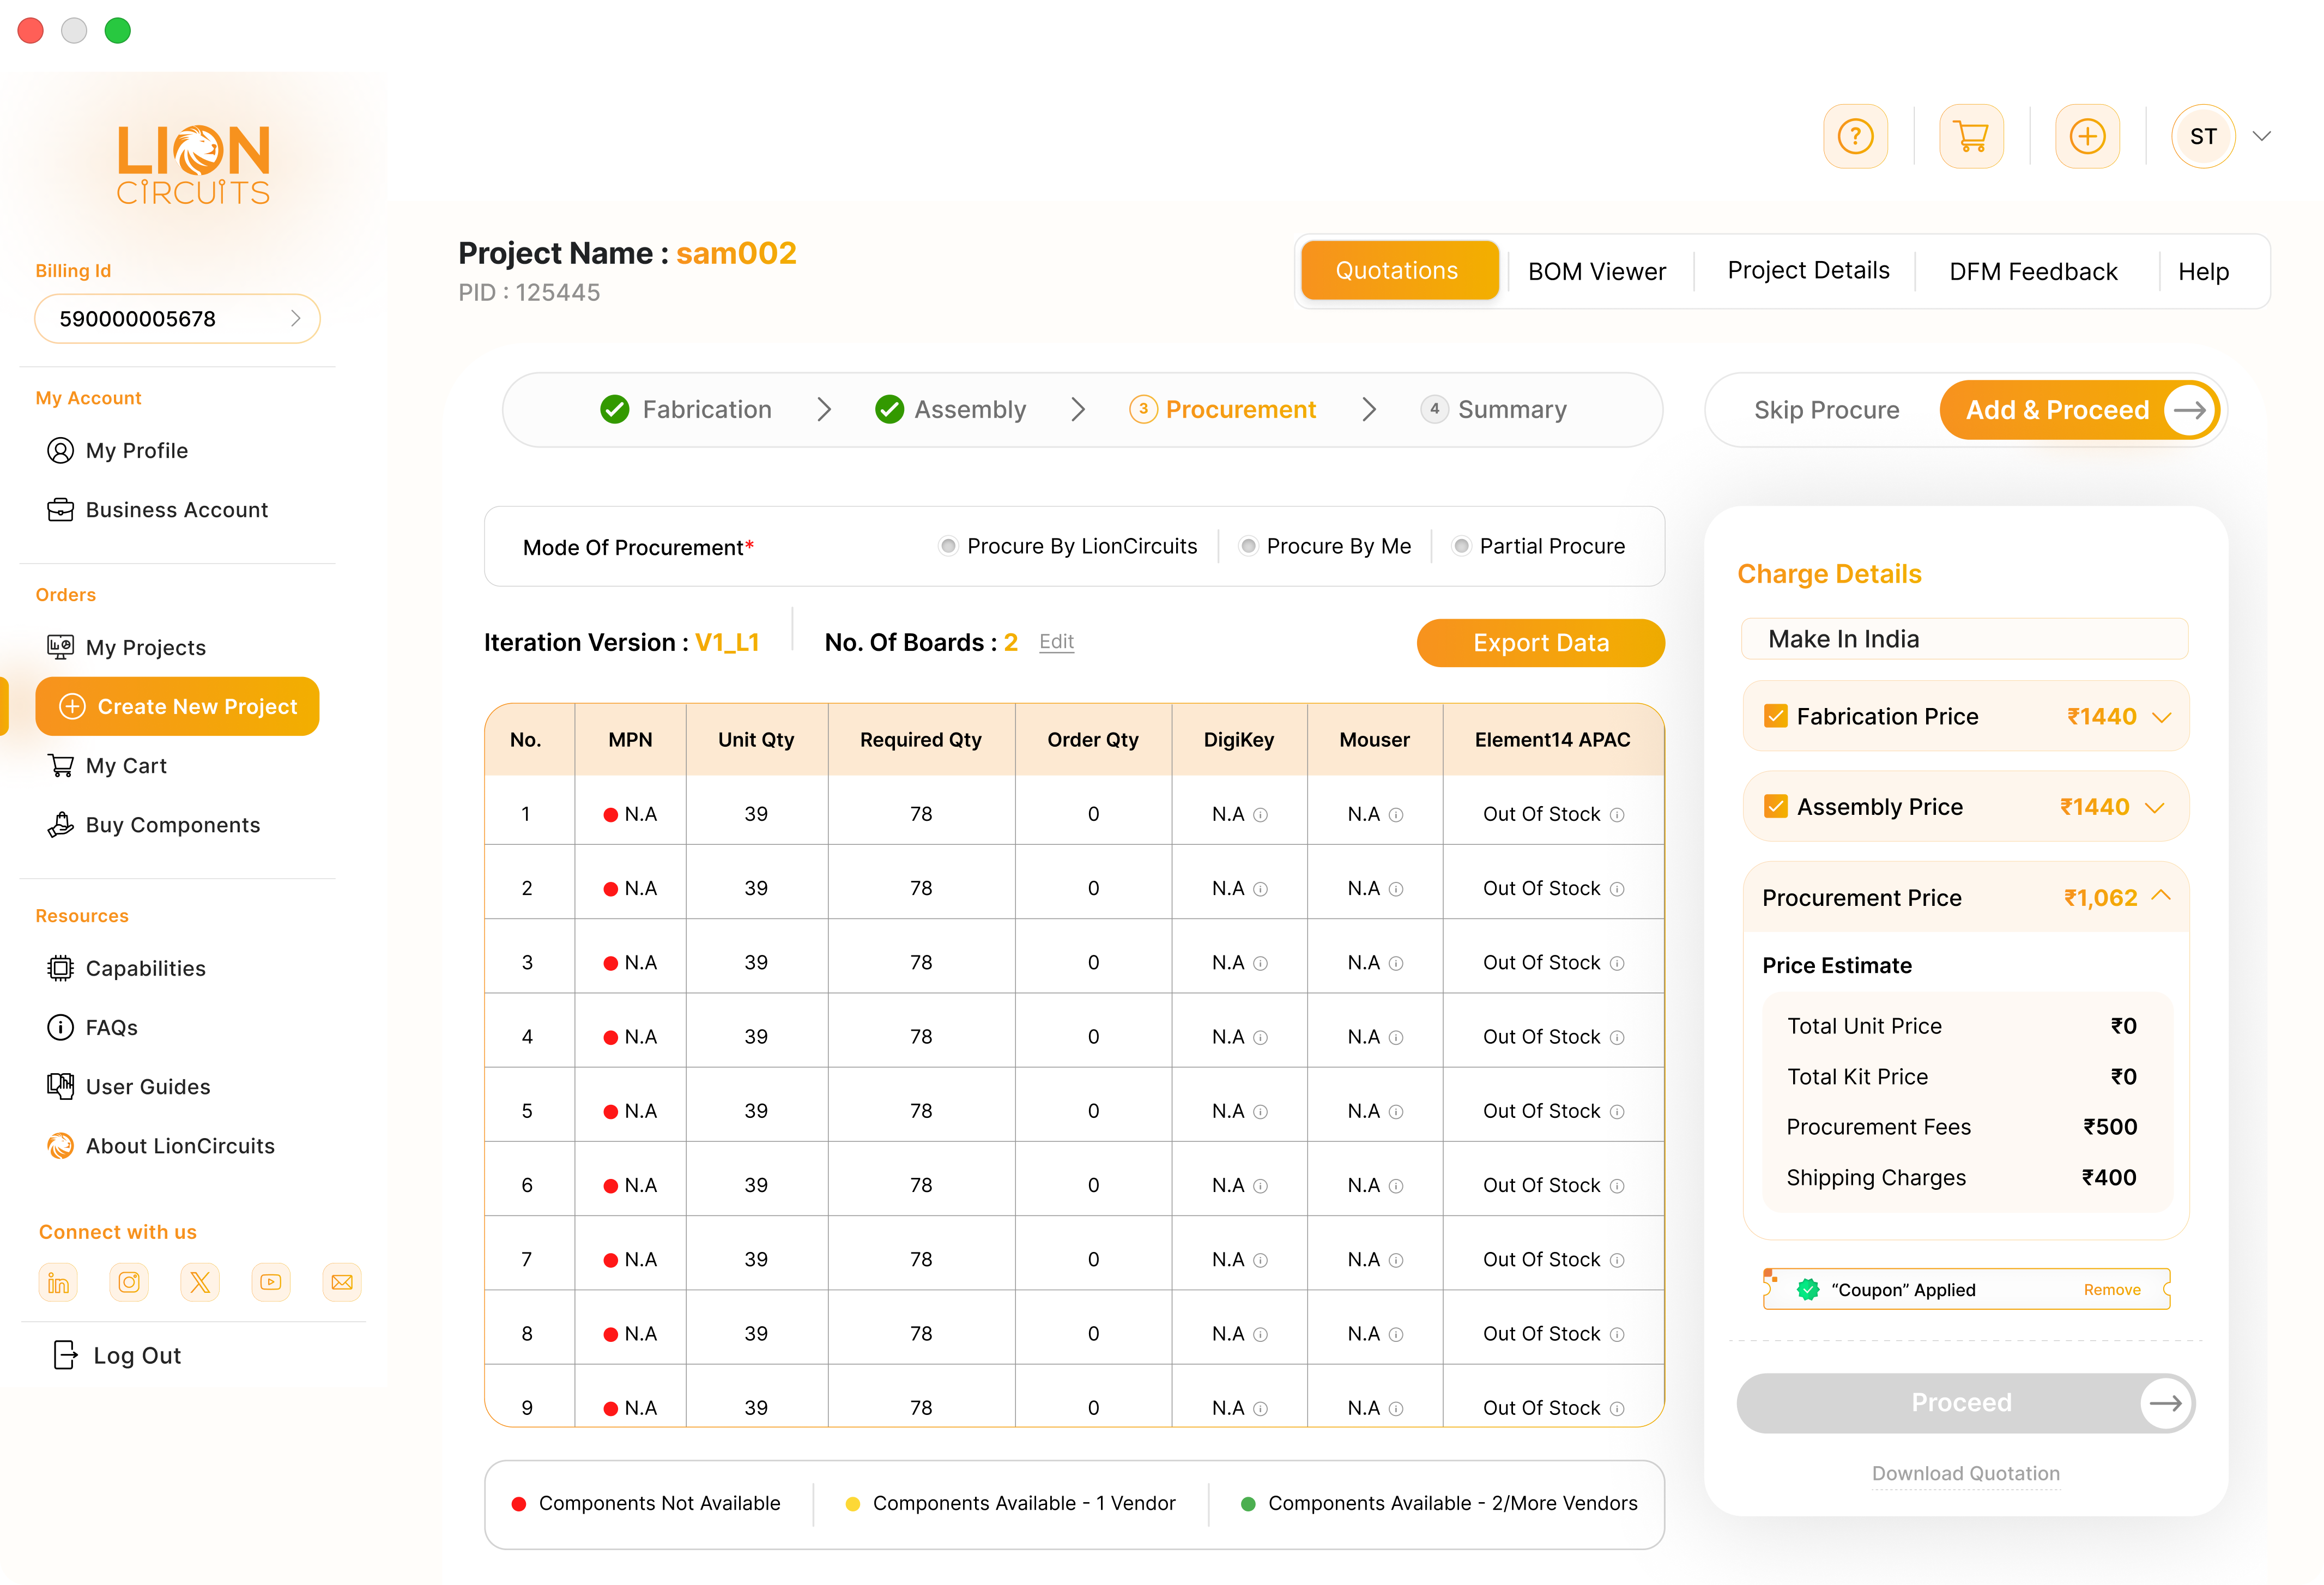Click the Instagram icon under Connect with us
This screenshot has width=2324, height=1585.
pyautogui.click(x=129, y=1282)
